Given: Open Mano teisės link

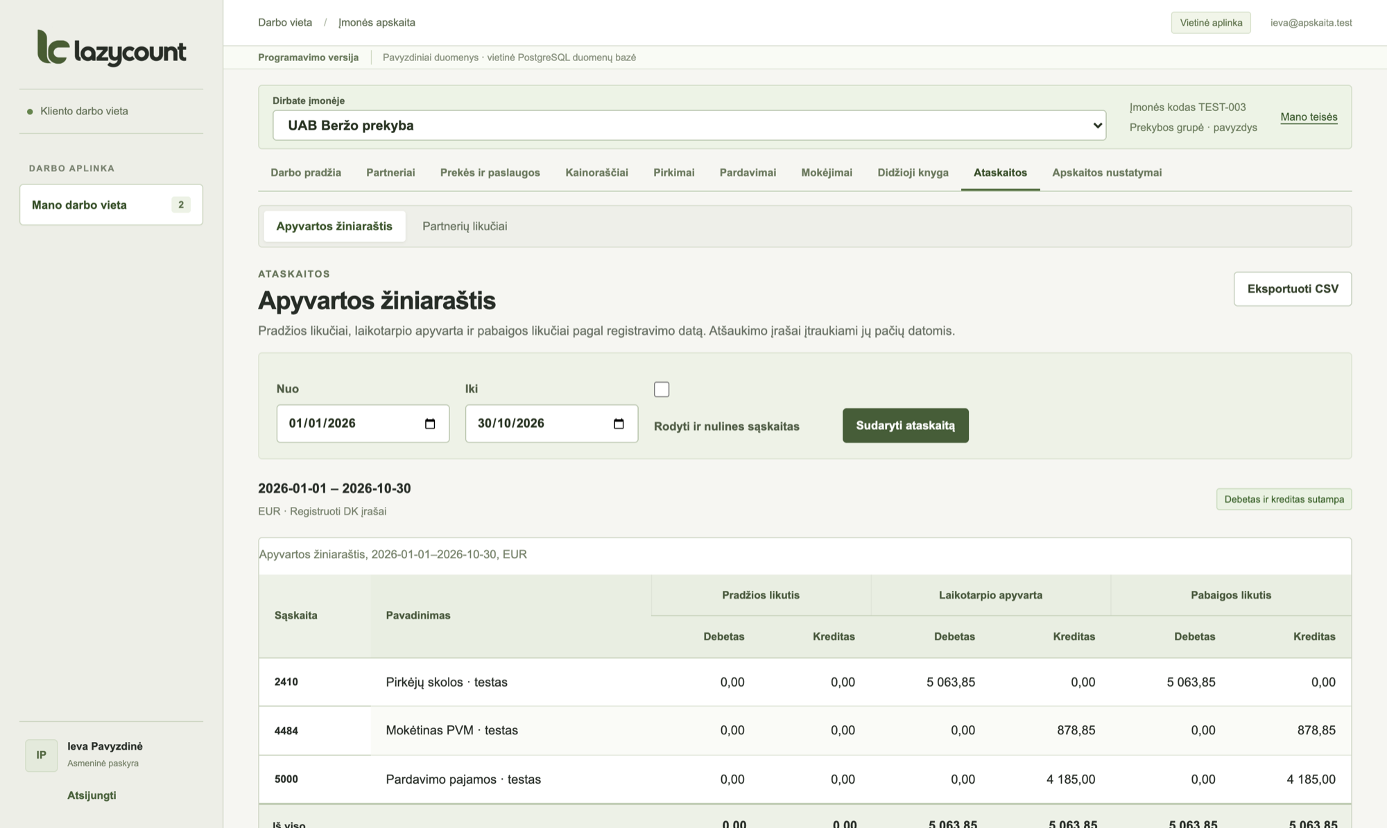Looking at the screenshot, I should pos(1309,117).
